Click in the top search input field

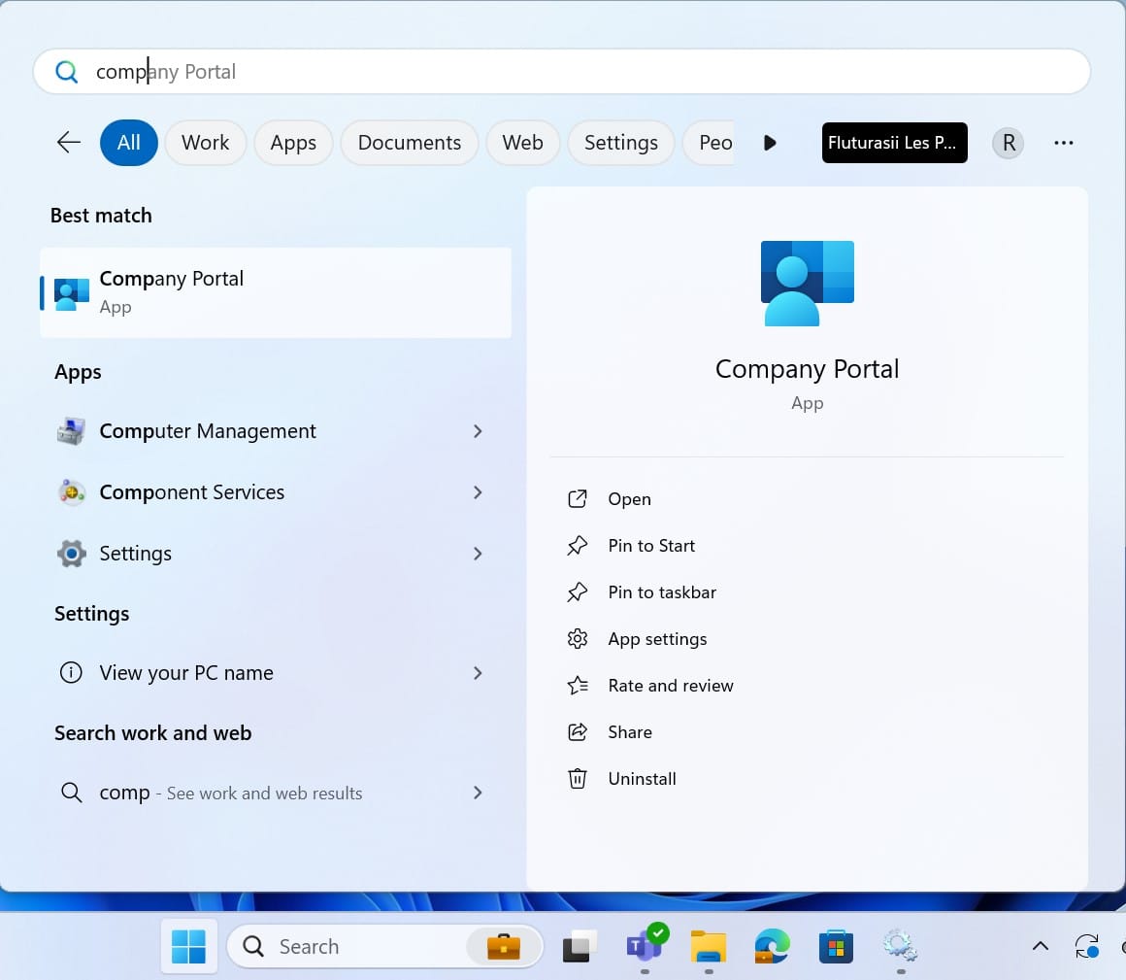pyautogui.click(x=562, y=71)
